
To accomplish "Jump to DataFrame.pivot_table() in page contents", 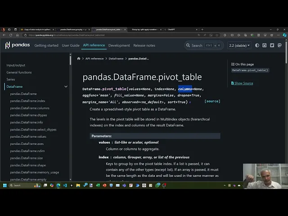I will click(250, 70).
